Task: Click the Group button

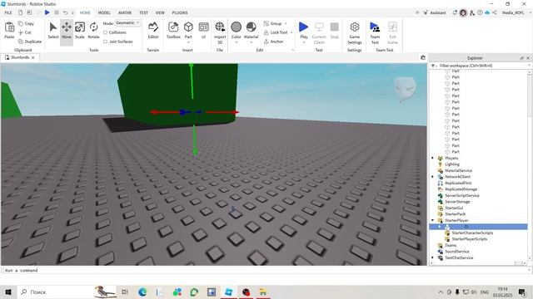Action: 273,23
